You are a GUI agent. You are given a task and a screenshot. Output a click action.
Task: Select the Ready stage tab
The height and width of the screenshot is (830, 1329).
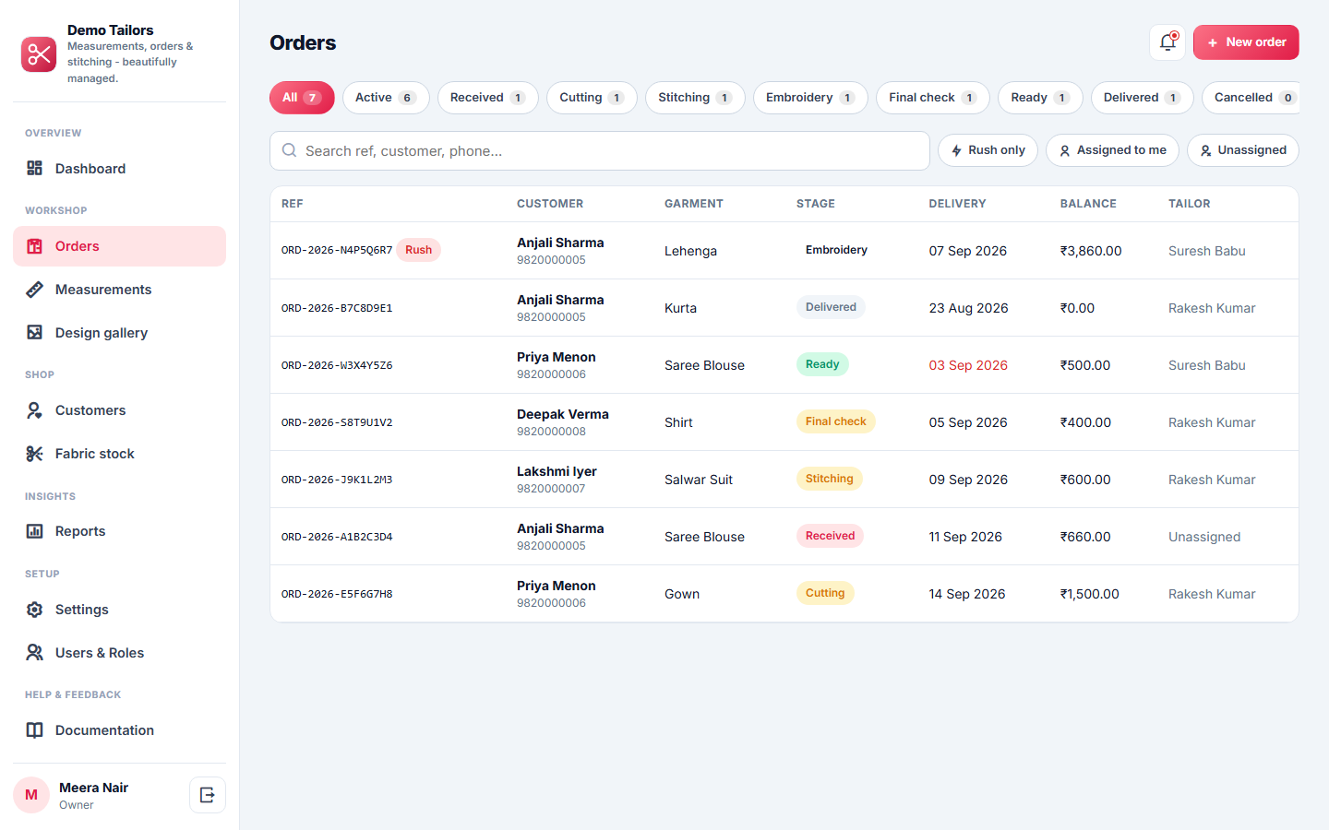1040,98
